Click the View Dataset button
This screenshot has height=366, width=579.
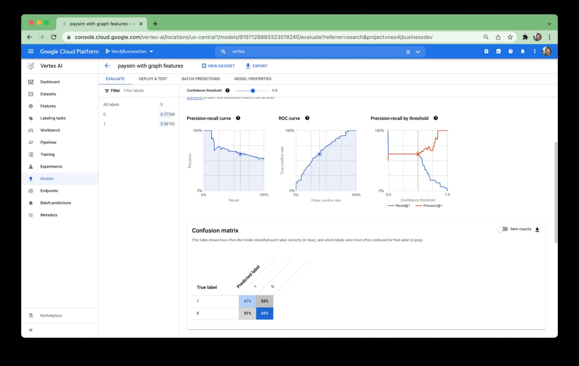click(x=218, y=66)
